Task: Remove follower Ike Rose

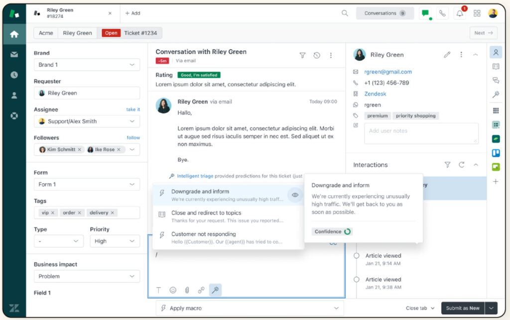Action: 119,149
